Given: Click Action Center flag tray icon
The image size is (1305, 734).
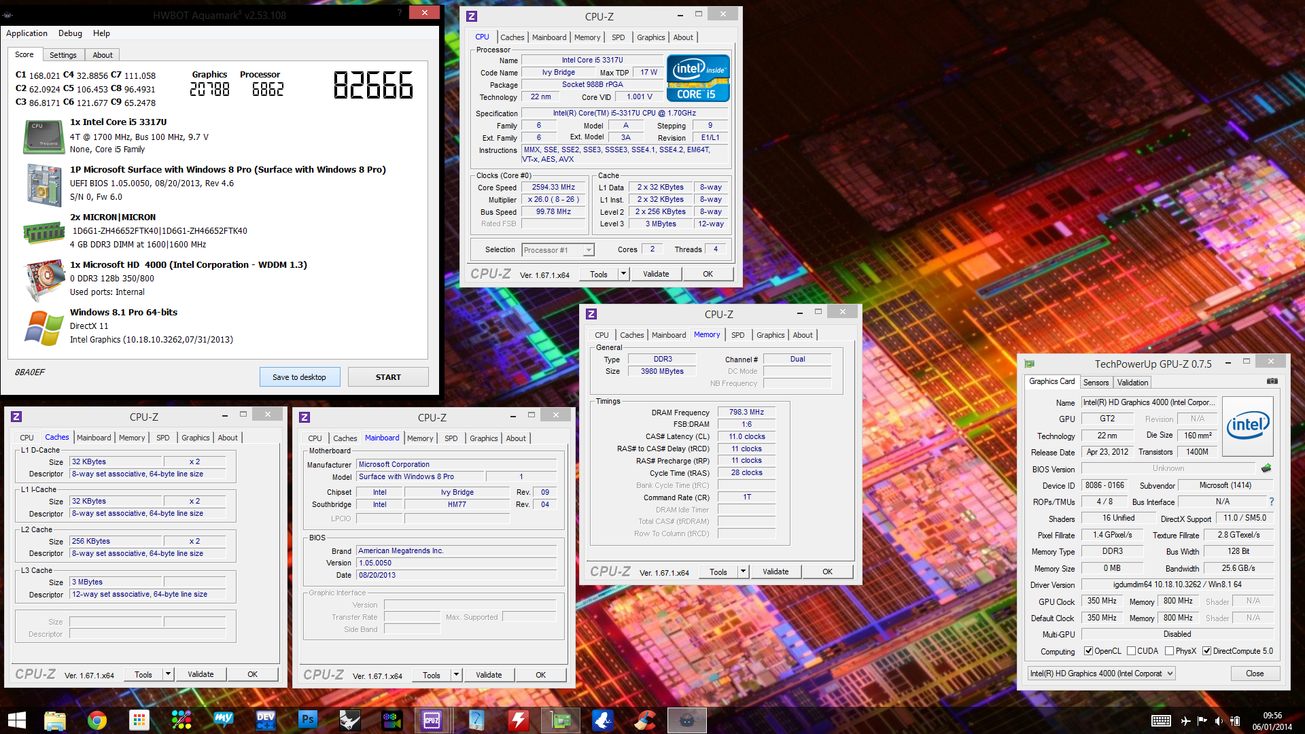Looking at the screenshot, I should click(x=1202, y=721).
